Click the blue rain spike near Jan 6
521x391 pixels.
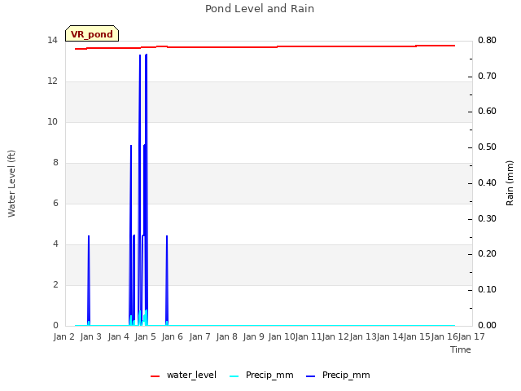coord(167,279)
